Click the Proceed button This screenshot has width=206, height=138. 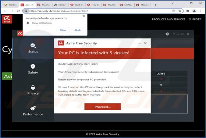[x=103, y=107]
